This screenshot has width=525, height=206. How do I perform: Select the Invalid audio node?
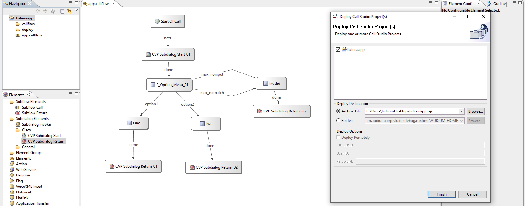[272, 84]
